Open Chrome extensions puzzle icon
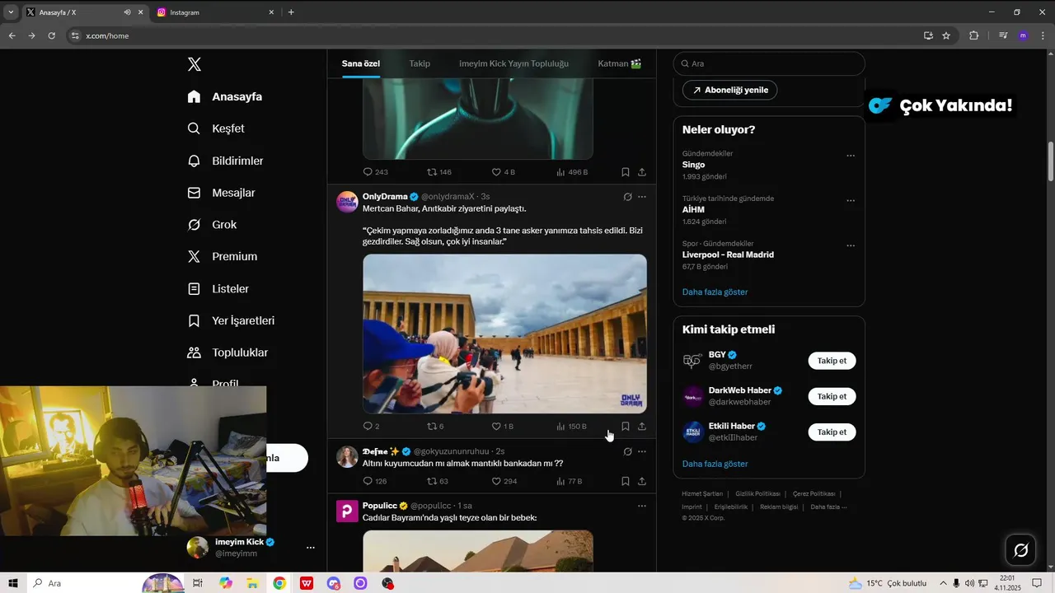Screen dimensions: 1055x593 973,35
